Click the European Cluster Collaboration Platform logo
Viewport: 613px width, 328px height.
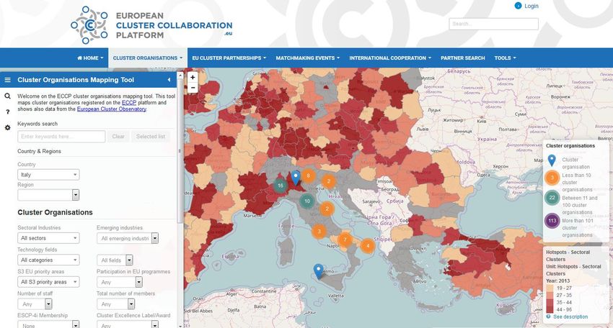(151, 25)
